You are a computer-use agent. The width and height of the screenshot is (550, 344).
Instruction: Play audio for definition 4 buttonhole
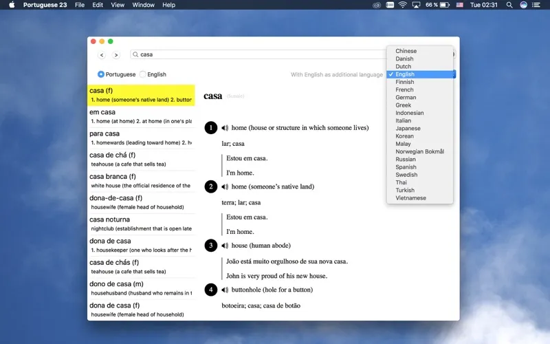tap(225, 290)
